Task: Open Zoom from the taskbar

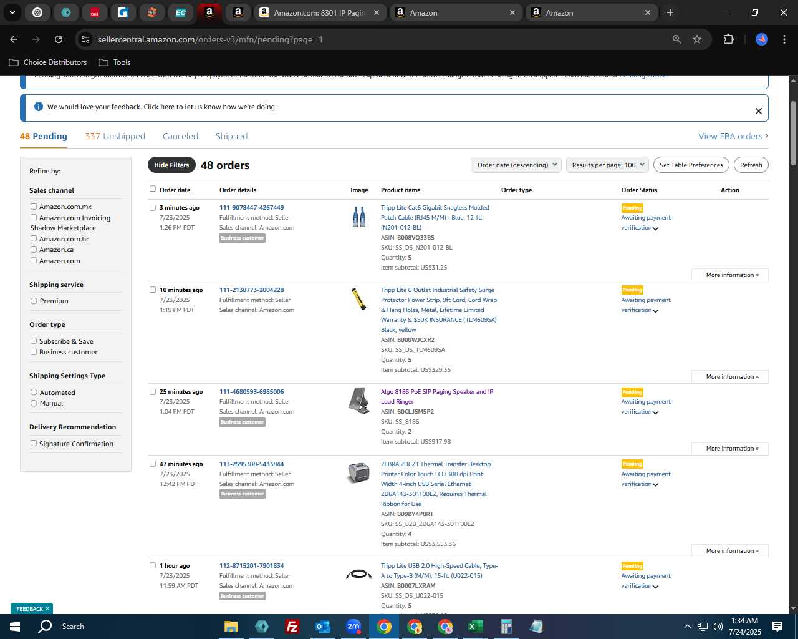Action: (x=353, y=627)
